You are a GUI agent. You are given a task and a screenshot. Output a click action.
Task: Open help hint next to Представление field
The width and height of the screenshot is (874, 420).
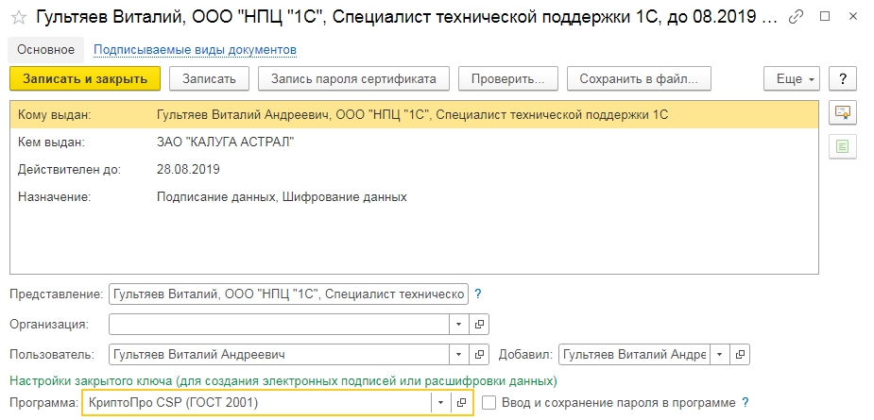(477, 294)
